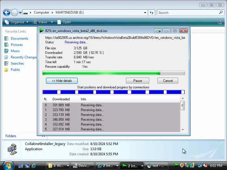Open Public in Favorite Links

click(15, 69)
